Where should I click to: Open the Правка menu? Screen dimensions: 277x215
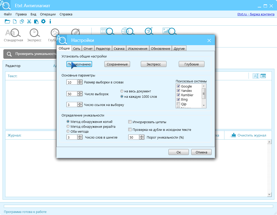(21, 14)
